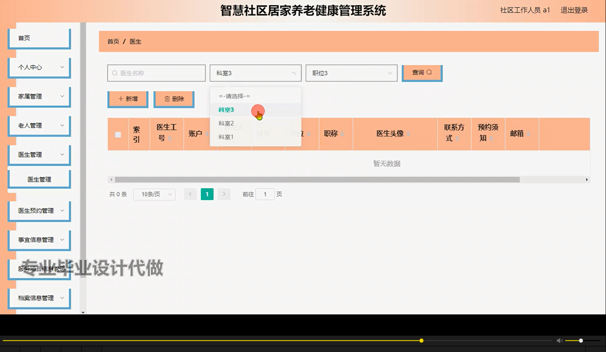The image size is (606, 352).
Task: Open the 事宜信息管理 sidebar menu
Action: pyautogui.click(x=39, y=240)
